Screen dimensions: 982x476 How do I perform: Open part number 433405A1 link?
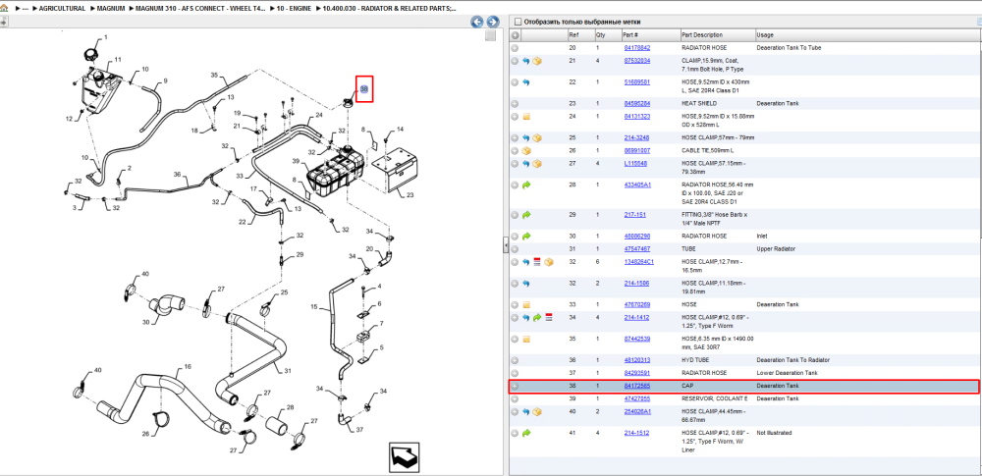point(637,185)
